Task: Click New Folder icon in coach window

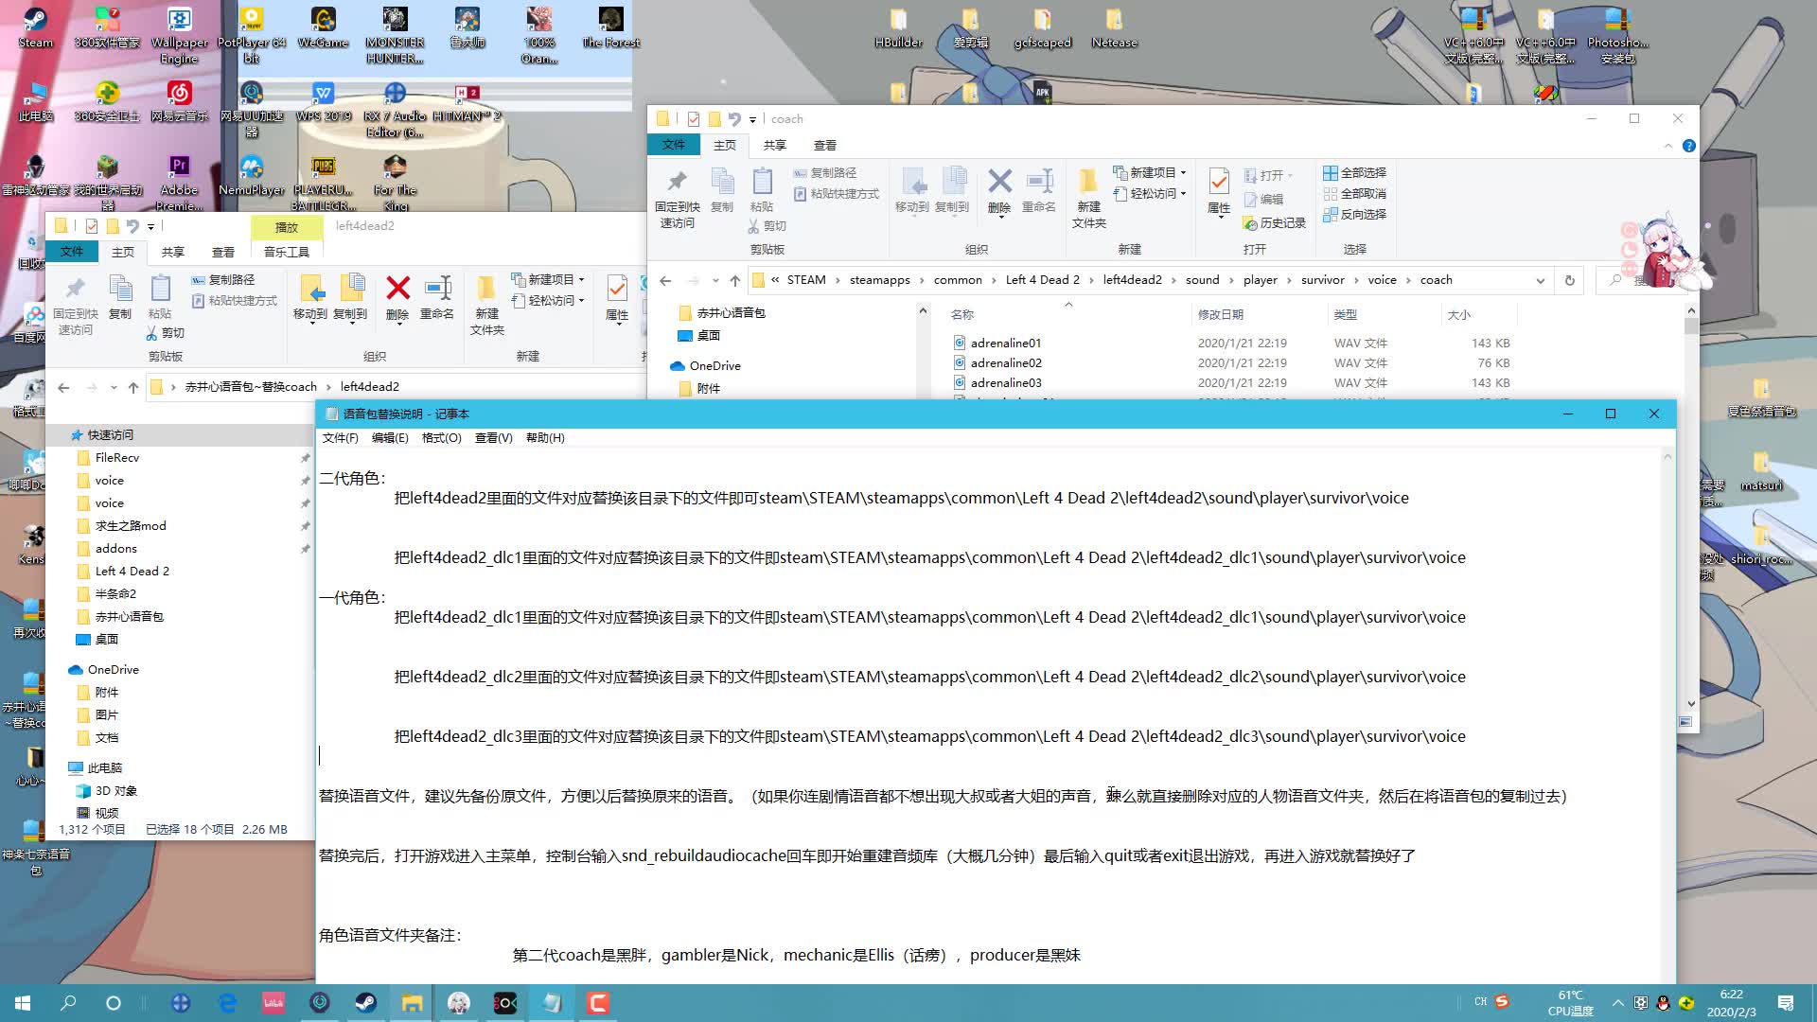Action: 1089,199
